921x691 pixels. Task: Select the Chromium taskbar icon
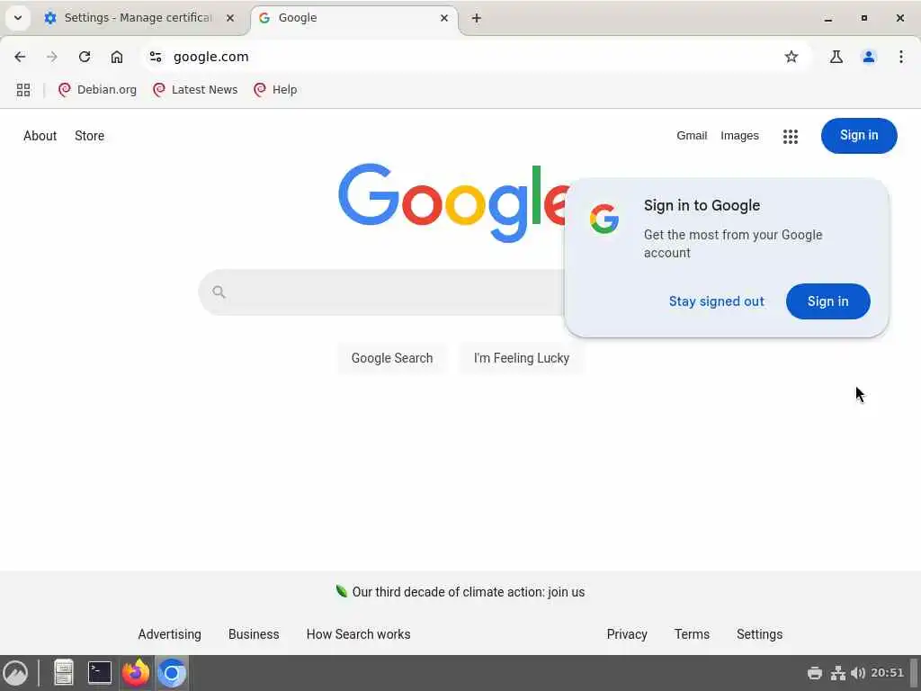(172, 673)
